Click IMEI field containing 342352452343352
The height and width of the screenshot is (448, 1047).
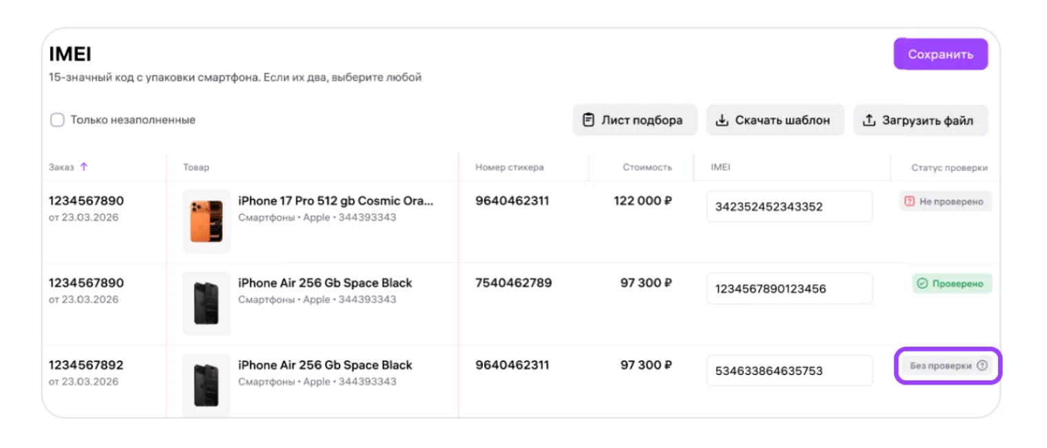click(789, 207)
